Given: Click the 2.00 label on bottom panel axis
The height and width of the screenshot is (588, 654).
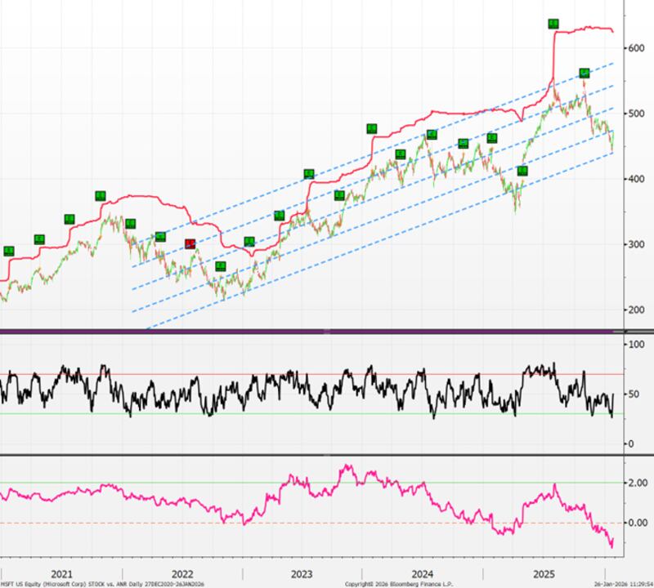Looking at the screenshot, I should click(637, 483).
